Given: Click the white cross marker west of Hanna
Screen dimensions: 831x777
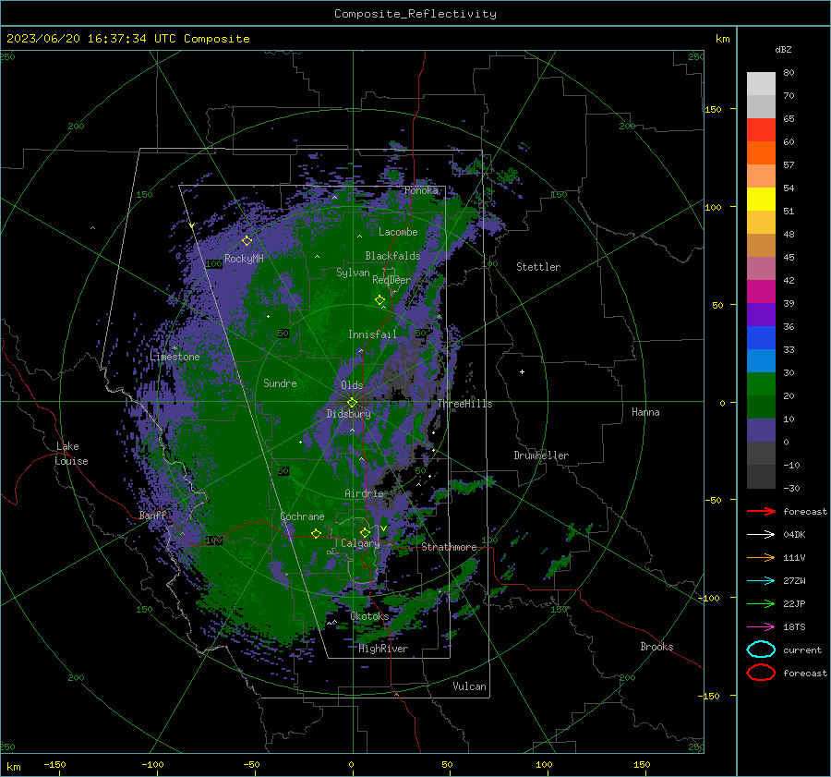Looking at the screenshot, I should point(522,371).
